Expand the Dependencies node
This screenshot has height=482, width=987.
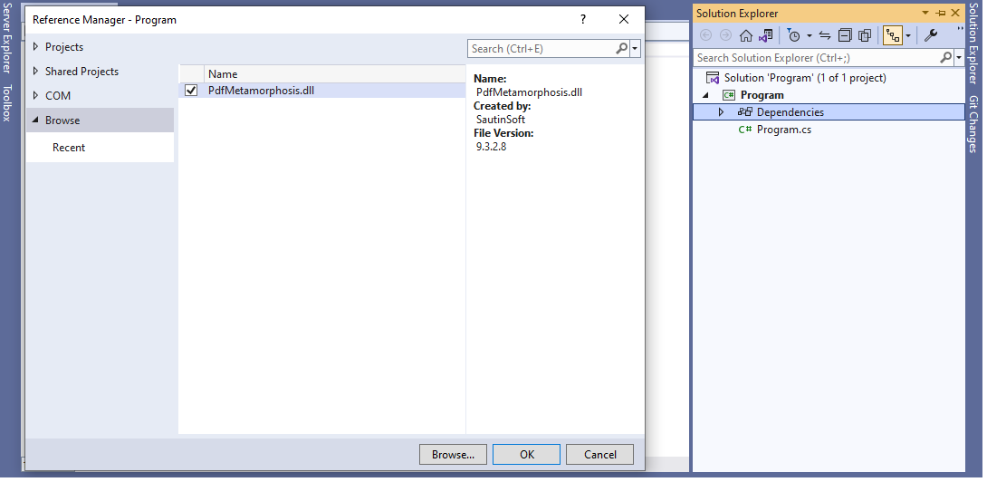(721, 112)
